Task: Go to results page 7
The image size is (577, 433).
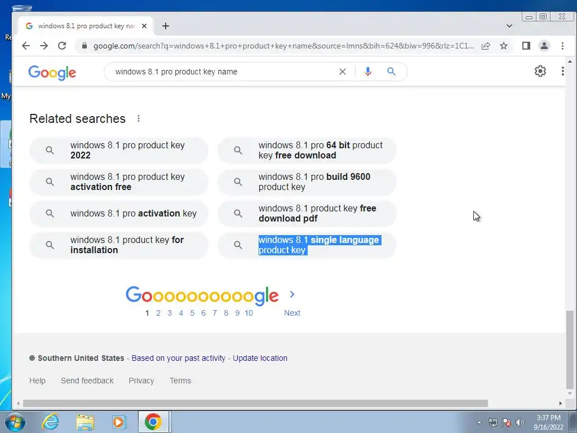Action: click(x=215, y=313)
